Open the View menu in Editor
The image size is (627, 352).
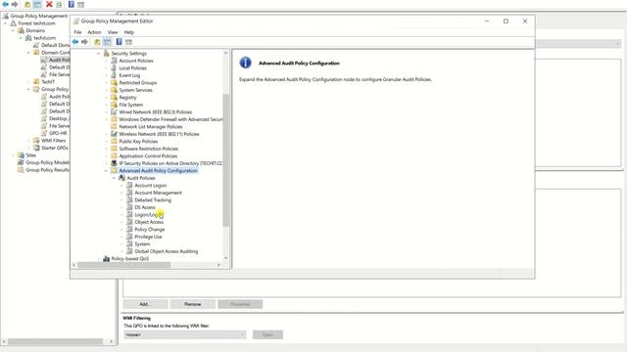(113, 32)
